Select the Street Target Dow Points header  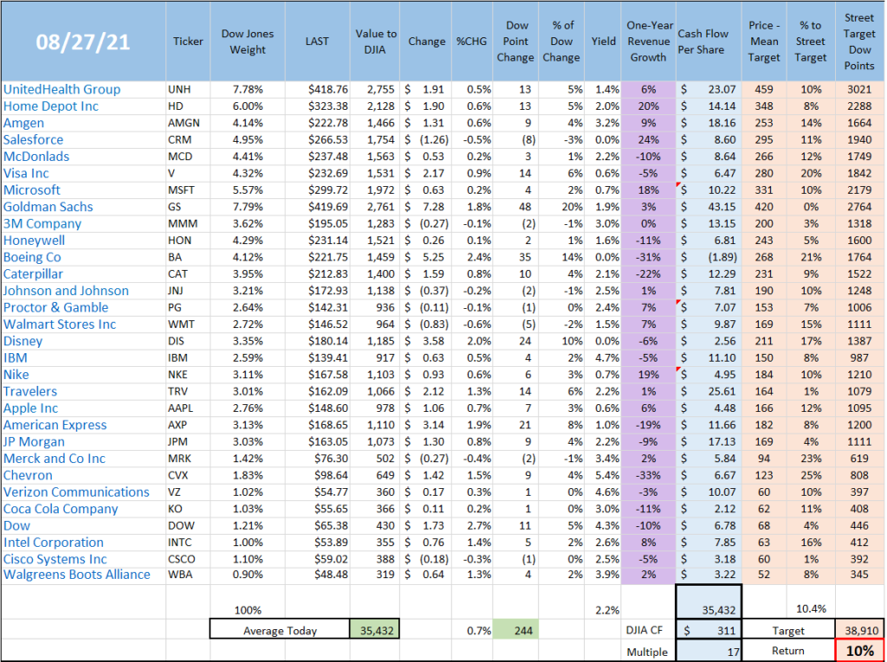[858, 42]
